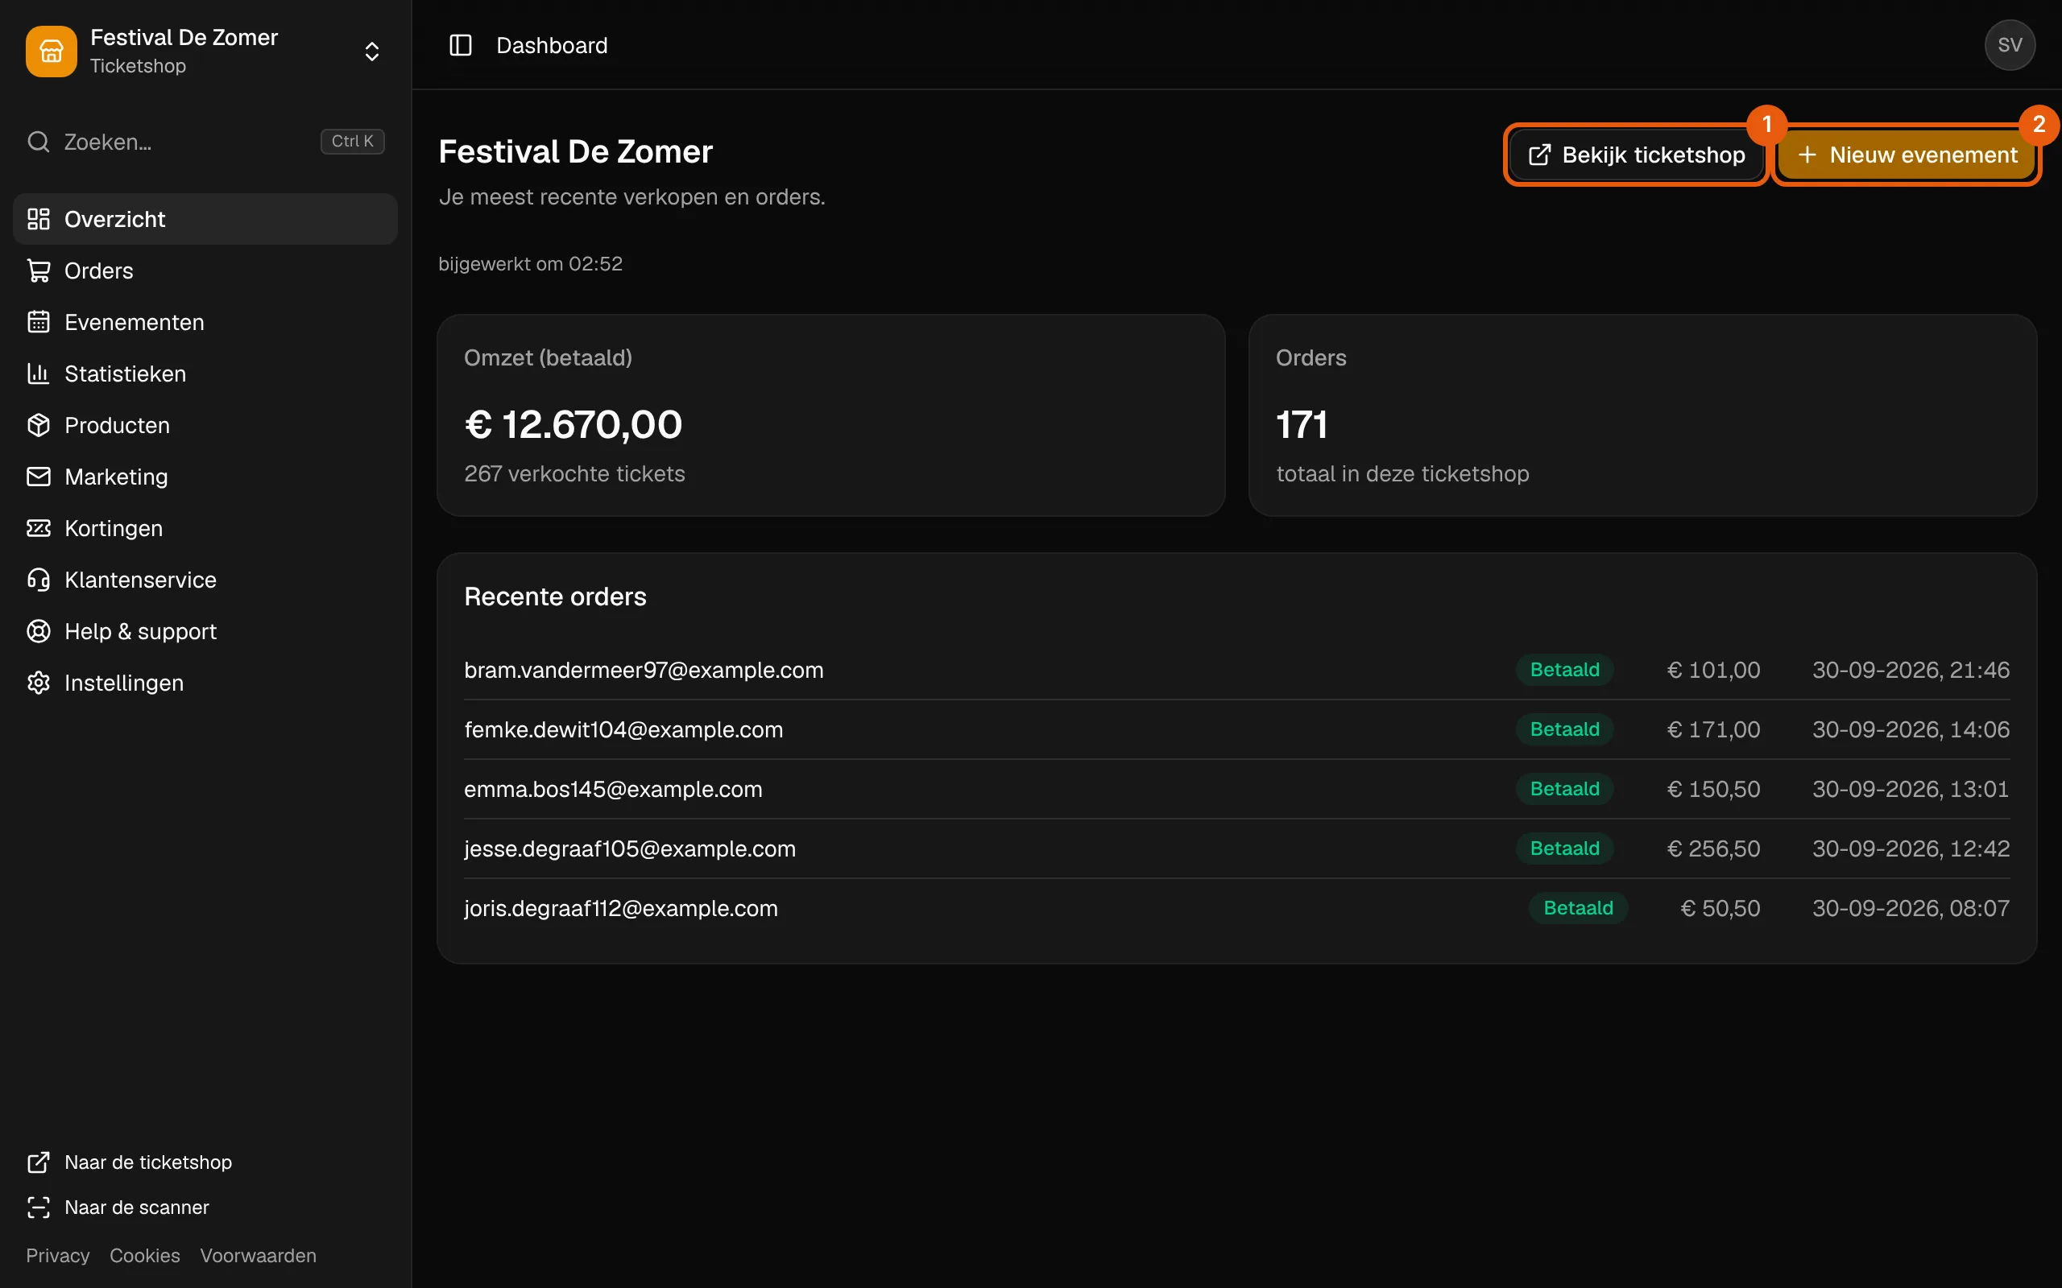Click the Kortingen coupon icon
This screenshot has height=1288, width=2062.
click(x=39, y=528)
